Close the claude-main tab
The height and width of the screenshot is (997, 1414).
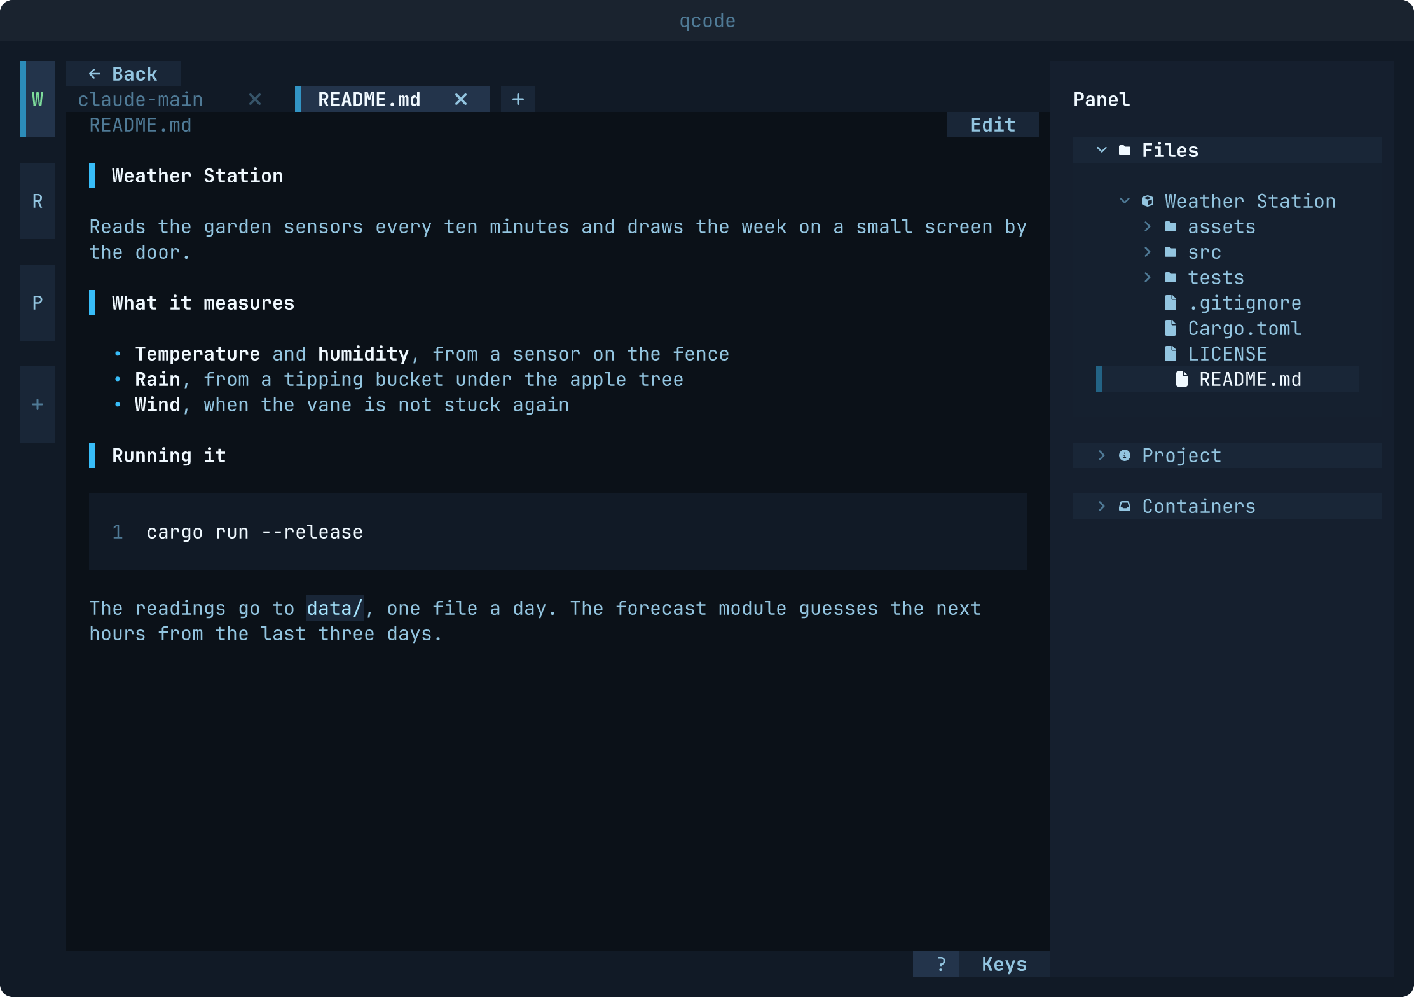coord(255,99)
